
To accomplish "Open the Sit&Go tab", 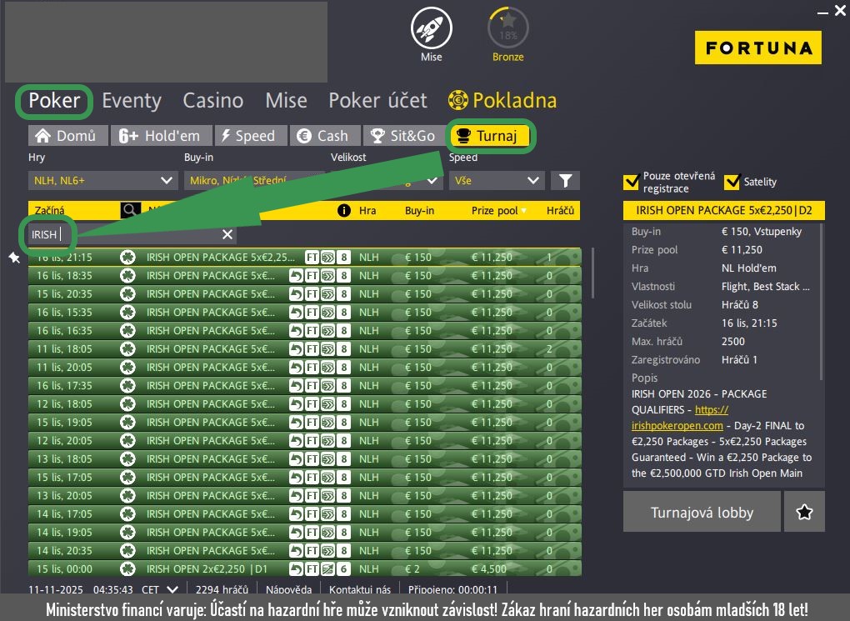I will coord(403,136).
